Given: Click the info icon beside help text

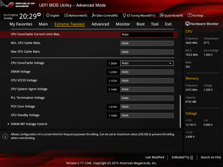Looking at the screenshot, I should (x=5, y=136).
